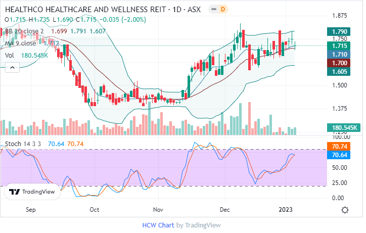The width and height of the screenshot is (366, 233).
Task: Select the Stoch 14 3 3 indicator legend
Action: (24, 144)
